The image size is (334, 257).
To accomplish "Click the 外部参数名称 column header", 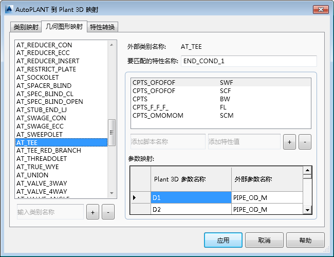I will click(x=267, y=179).
